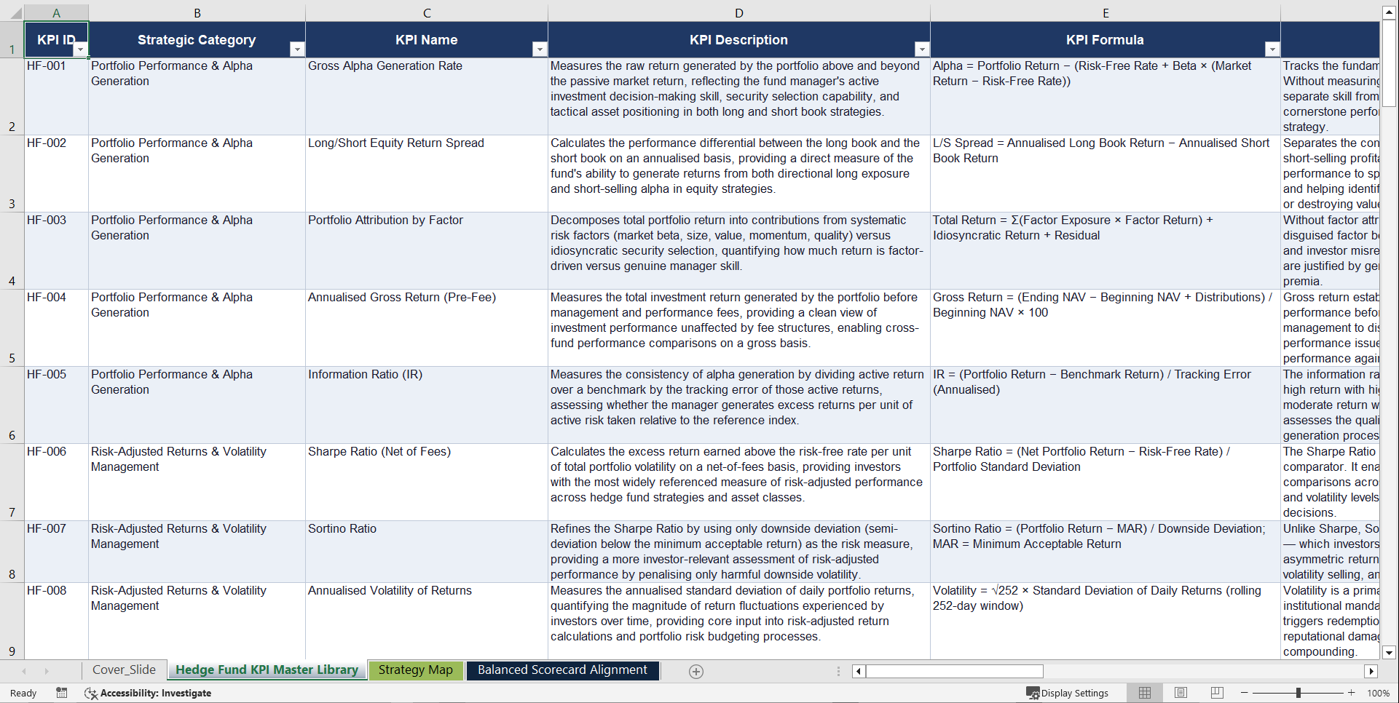
Task: Click the HF-004 cell
Action: 56,327
